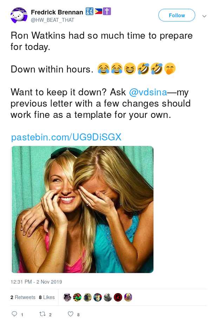
Task: Open the pastebin.com/UG9DiSGX link
Action: (x=66, y=137)
